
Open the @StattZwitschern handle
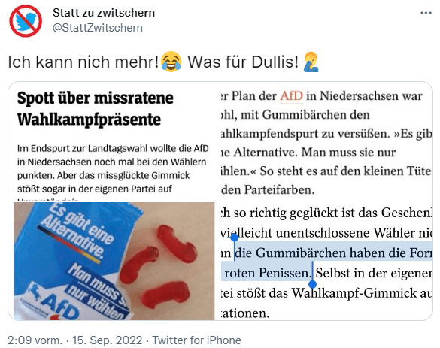(x=98, y=28)
